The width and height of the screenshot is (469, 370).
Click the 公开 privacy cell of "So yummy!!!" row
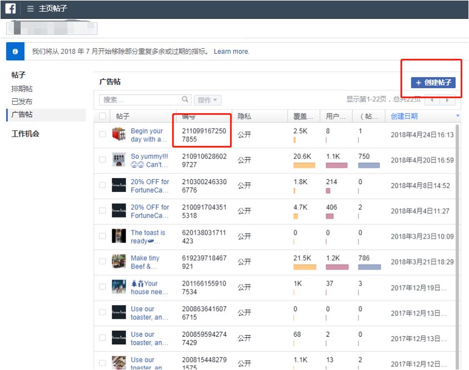click(244, 160)
